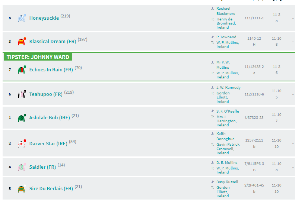This screenshot has height=204, width=295.
Task: Open the Darver Star (IRE) horse link
Action: (48, 143)
